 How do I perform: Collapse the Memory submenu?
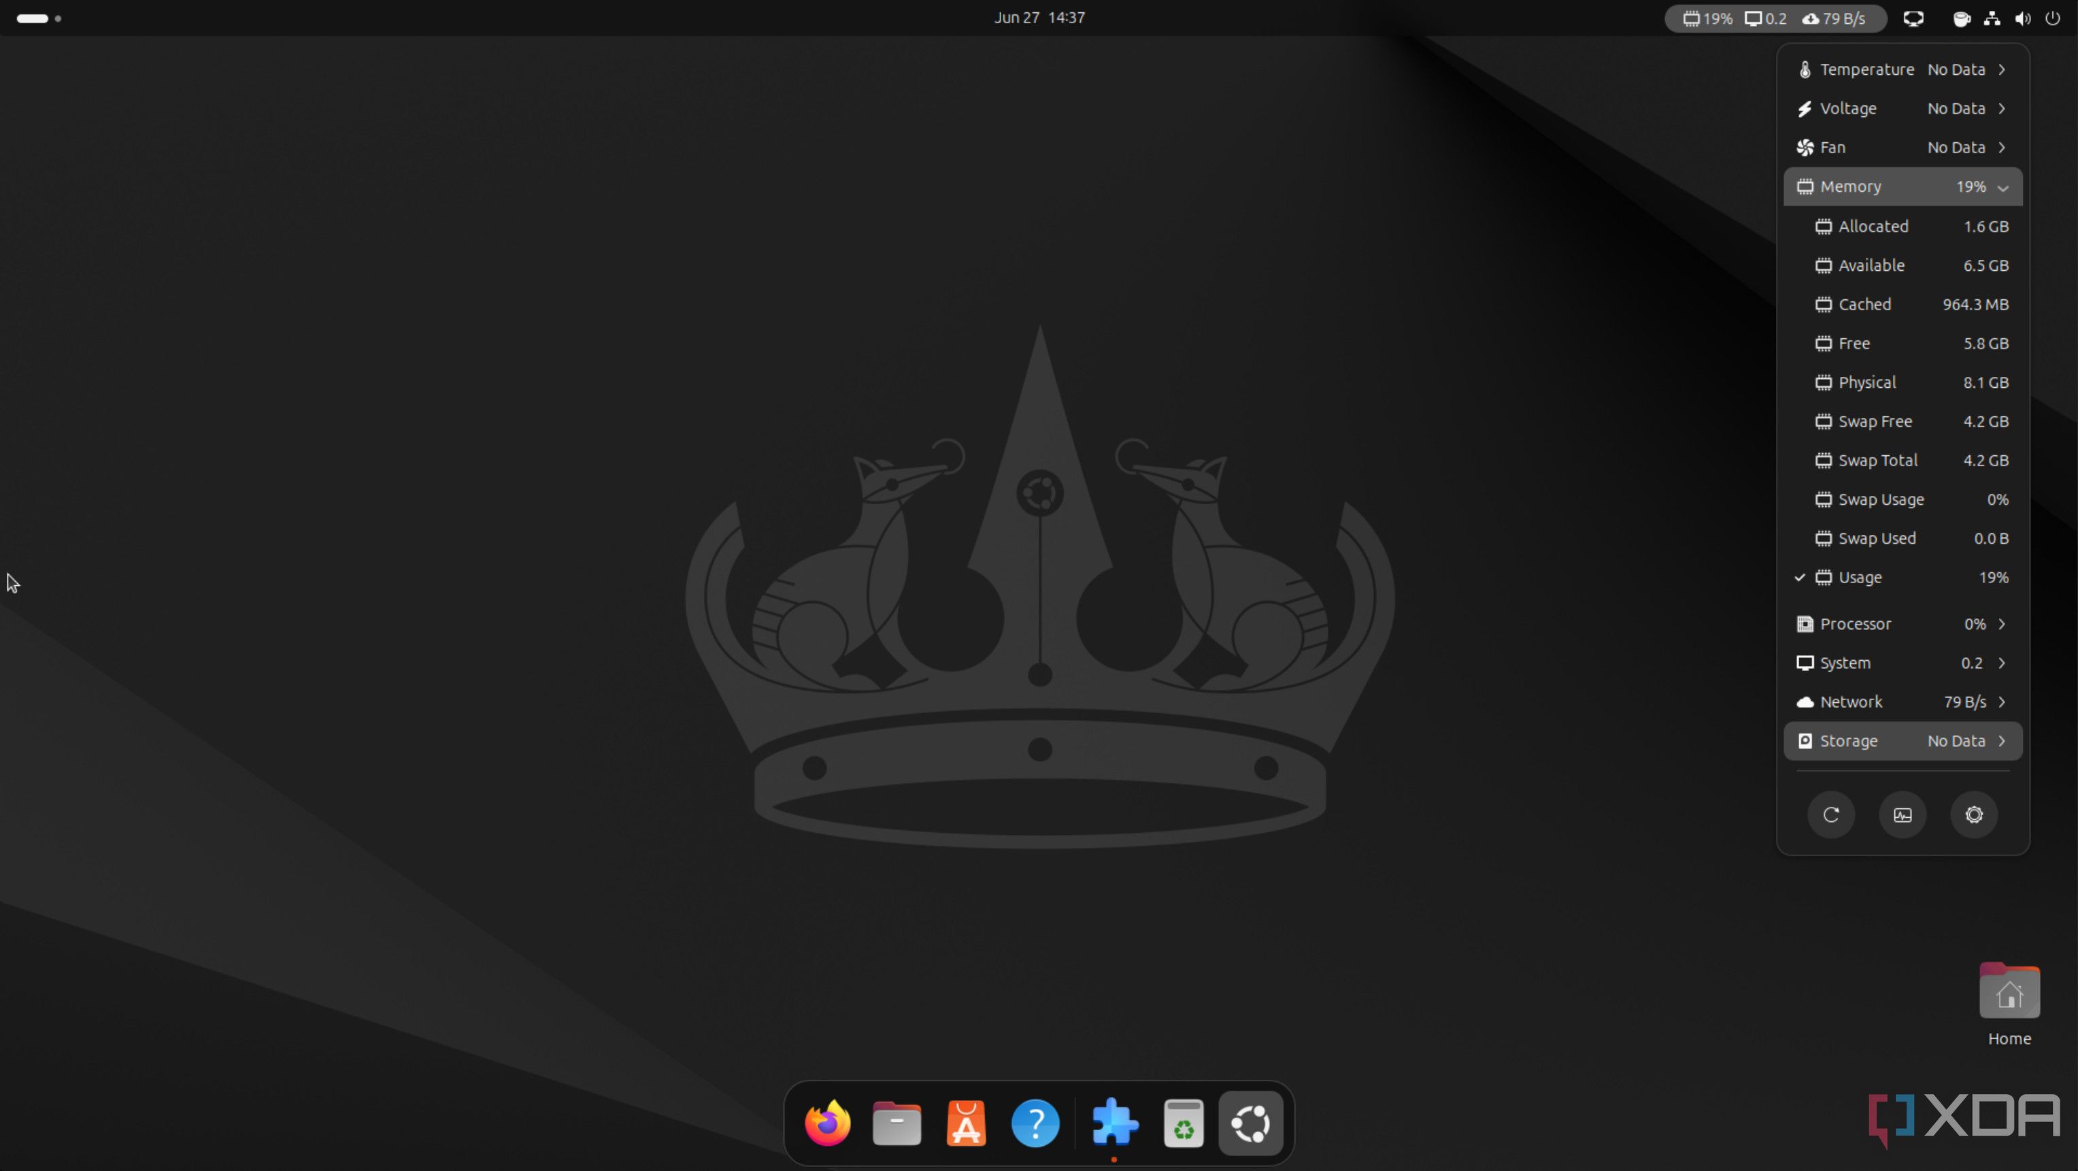1903,186
